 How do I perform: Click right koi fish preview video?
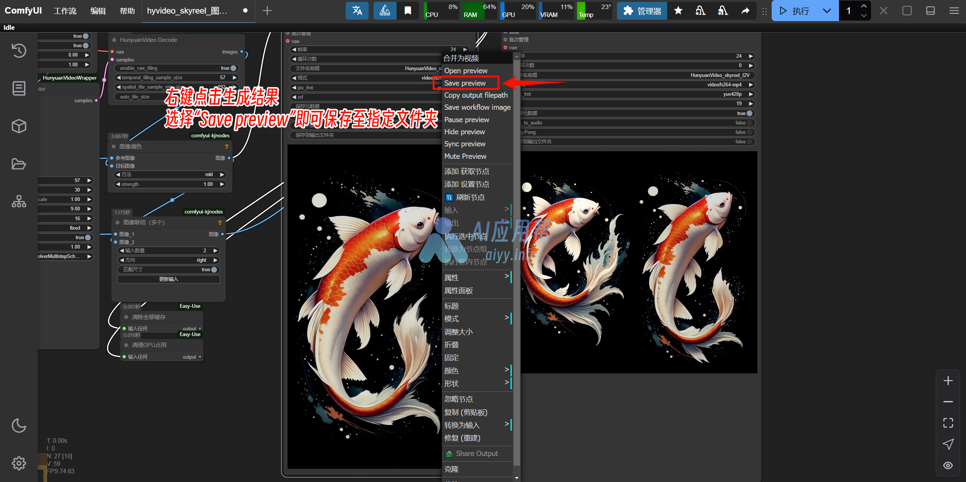click(x=639, y=262)
